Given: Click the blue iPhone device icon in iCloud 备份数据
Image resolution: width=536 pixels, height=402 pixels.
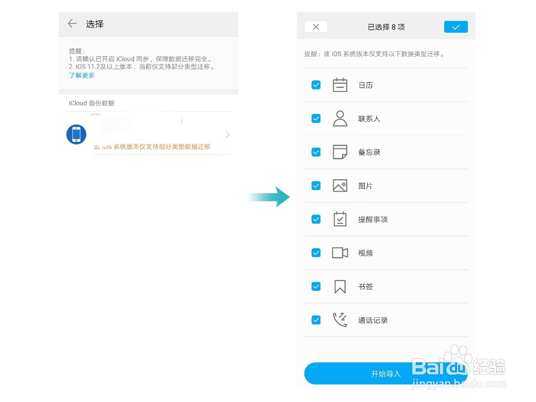Looking at the screenshot, I should pos(76,134).
